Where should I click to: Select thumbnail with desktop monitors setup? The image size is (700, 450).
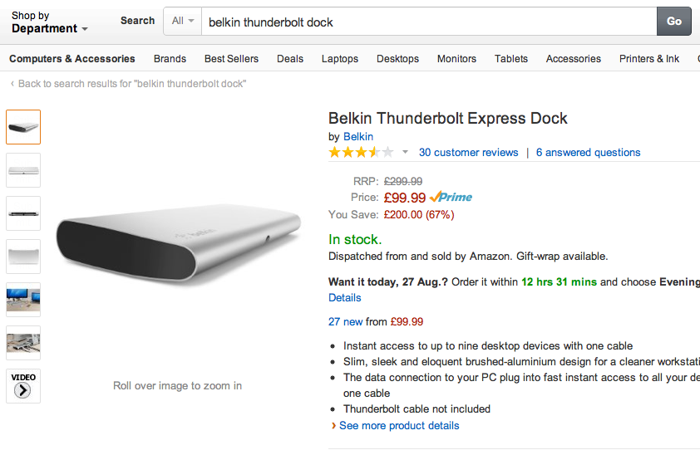click(x=23, y=300)
